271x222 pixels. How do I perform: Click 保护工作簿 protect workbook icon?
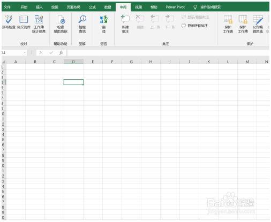coord(243,24)
